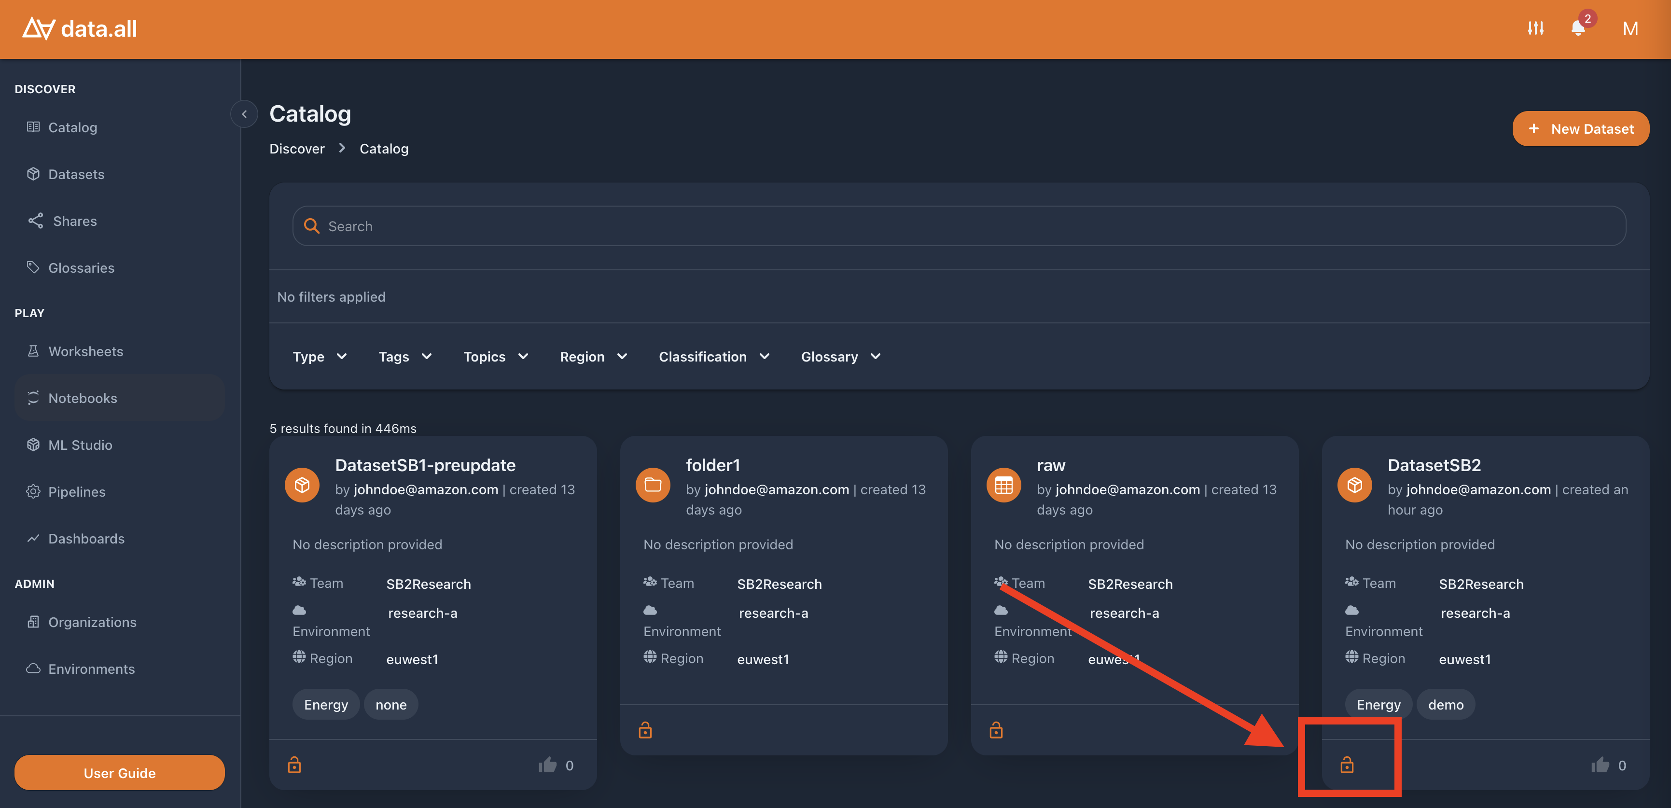Open Shares in the sidebar
Screen dimensions: 1671x808
click(120, 221)
